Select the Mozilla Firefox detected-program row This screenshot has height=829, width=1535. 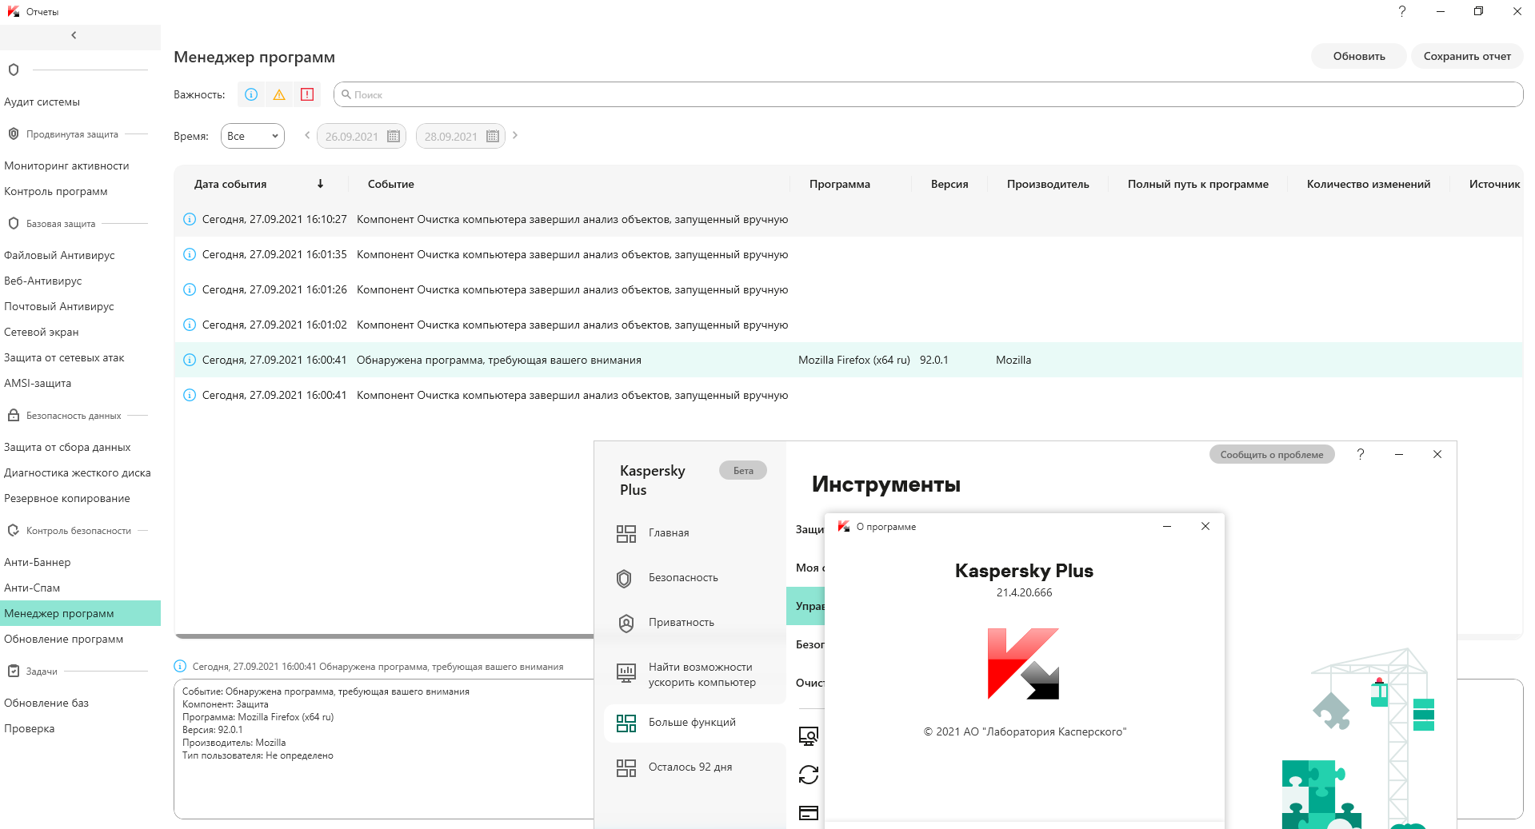click(849, 360)
